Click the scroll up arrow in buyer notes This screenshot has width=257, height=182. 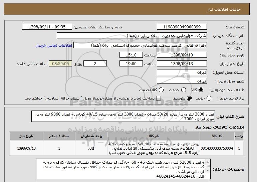coord(208,162)
